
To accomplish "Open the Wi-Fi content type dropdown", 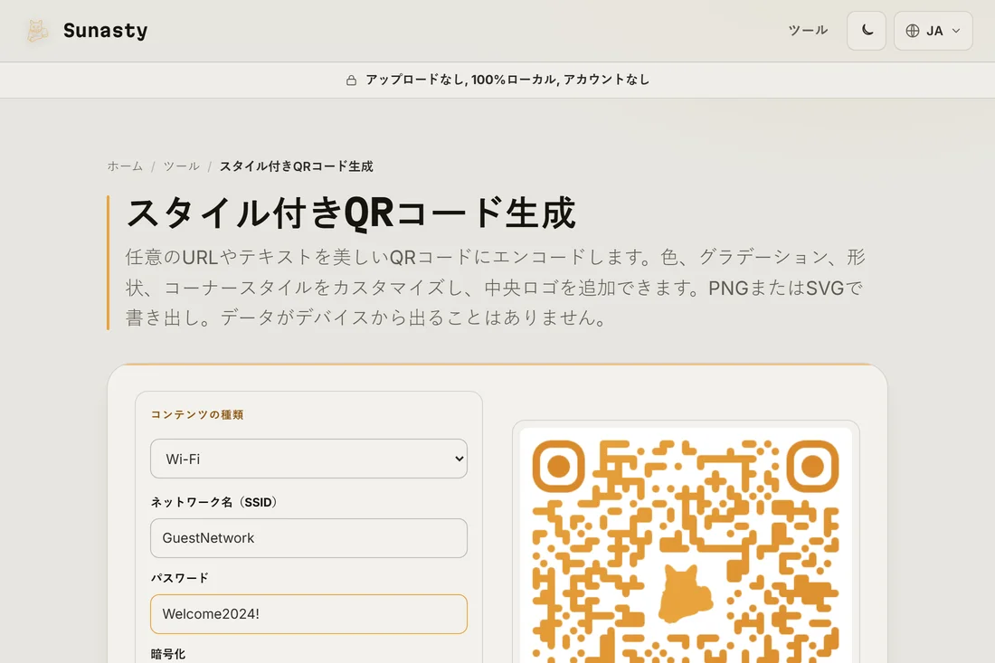I will click(308, 459).
